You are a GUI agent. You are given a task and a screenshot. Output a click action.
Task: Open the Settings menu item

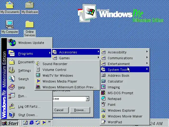pyautogui.click(x=21, y=70)
